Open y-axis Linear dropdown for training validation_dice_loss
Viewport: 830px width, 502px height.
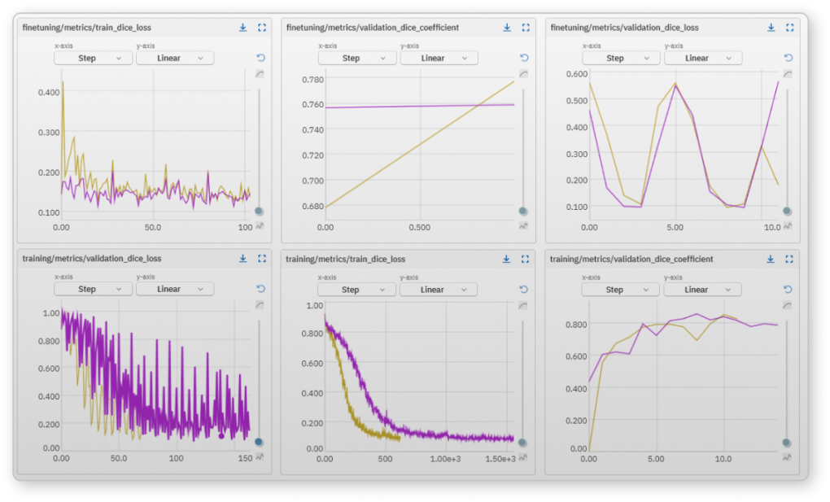pyautogui.click(x=175, y=289)
